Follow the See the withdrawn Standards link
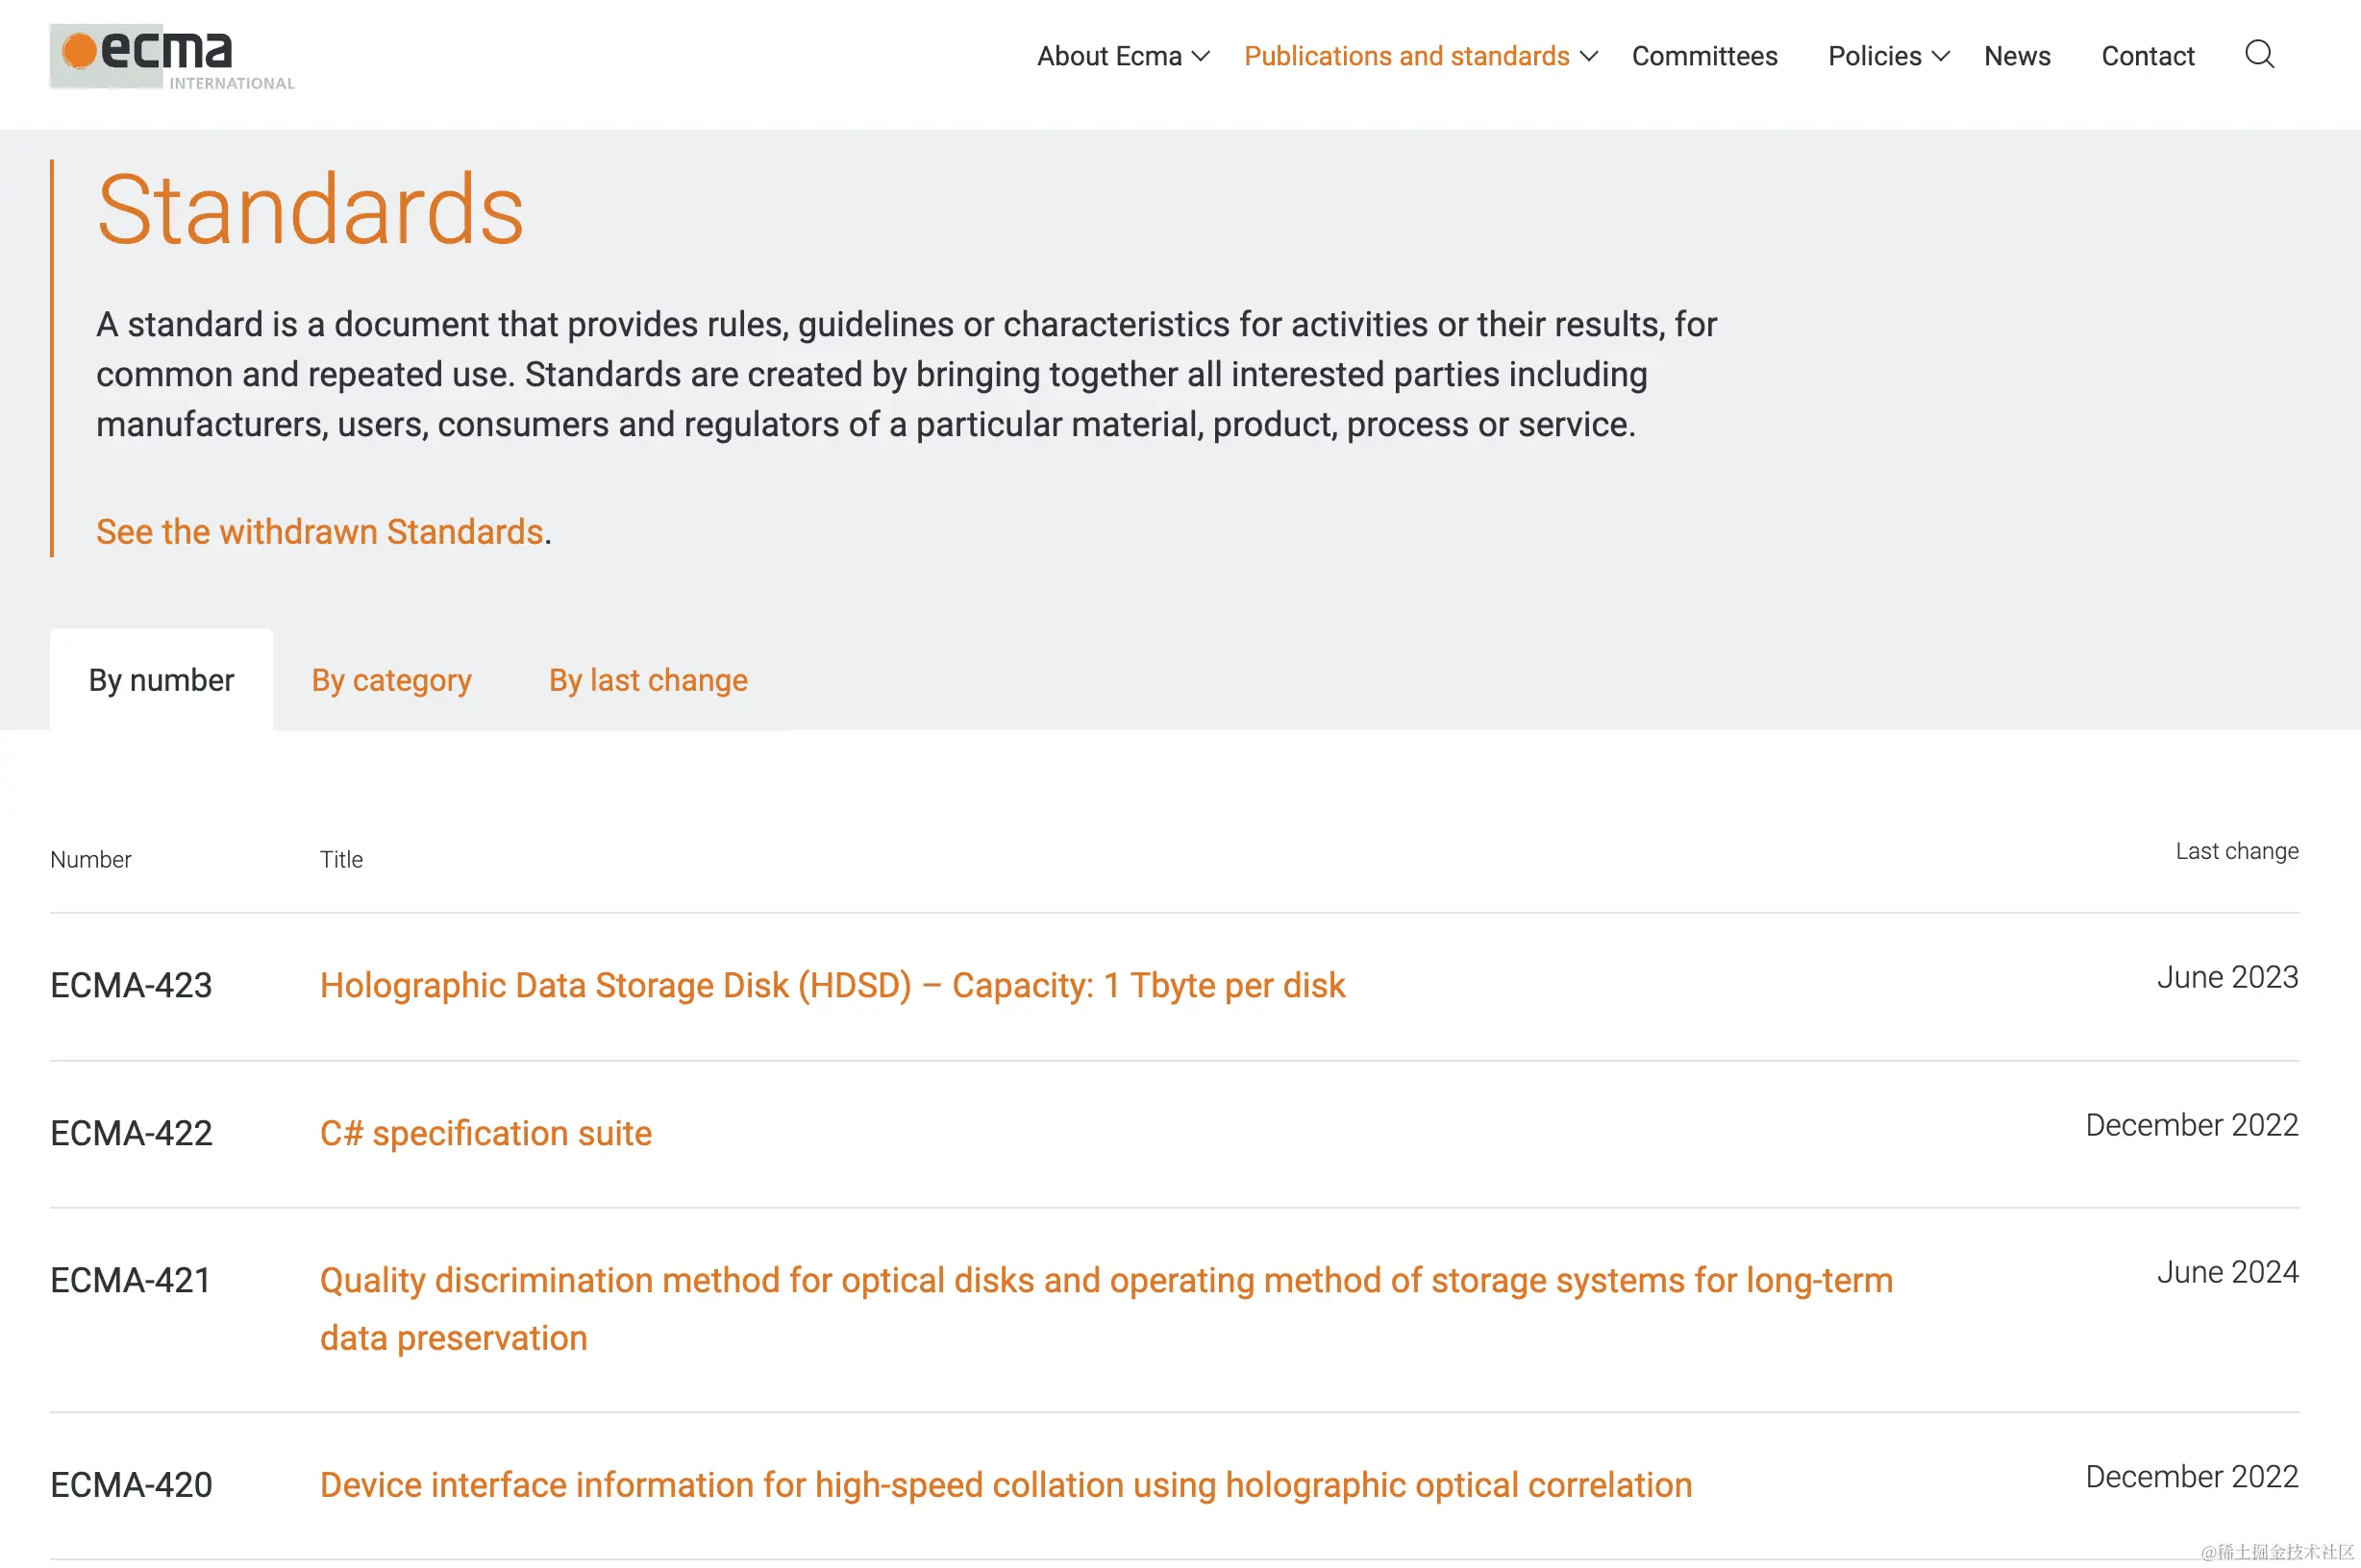2361x1568 pixels. pos(319,532)
